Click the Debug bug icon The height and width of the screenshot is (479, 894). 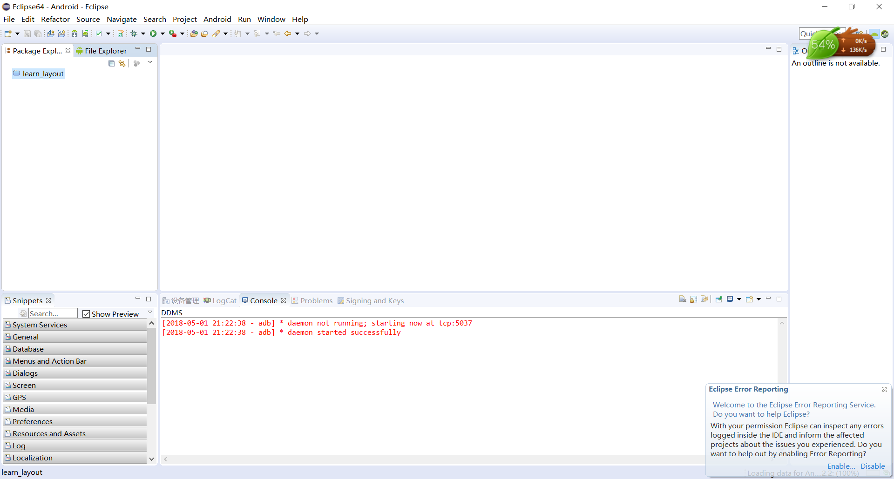[134, 33]
